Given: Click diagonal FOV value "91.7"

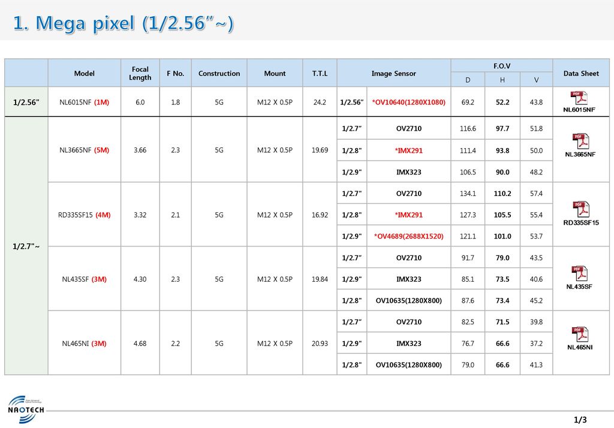Looking at the screenshot, I should click(468, 258).
